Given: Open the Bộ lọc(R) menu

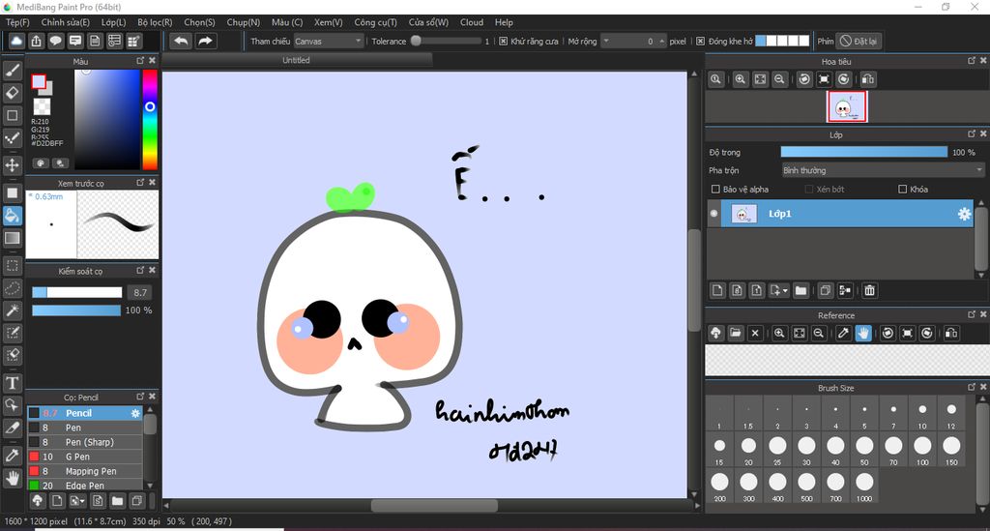Looking at the screenshot, I should pyautogui.click(x=155, y=22).
